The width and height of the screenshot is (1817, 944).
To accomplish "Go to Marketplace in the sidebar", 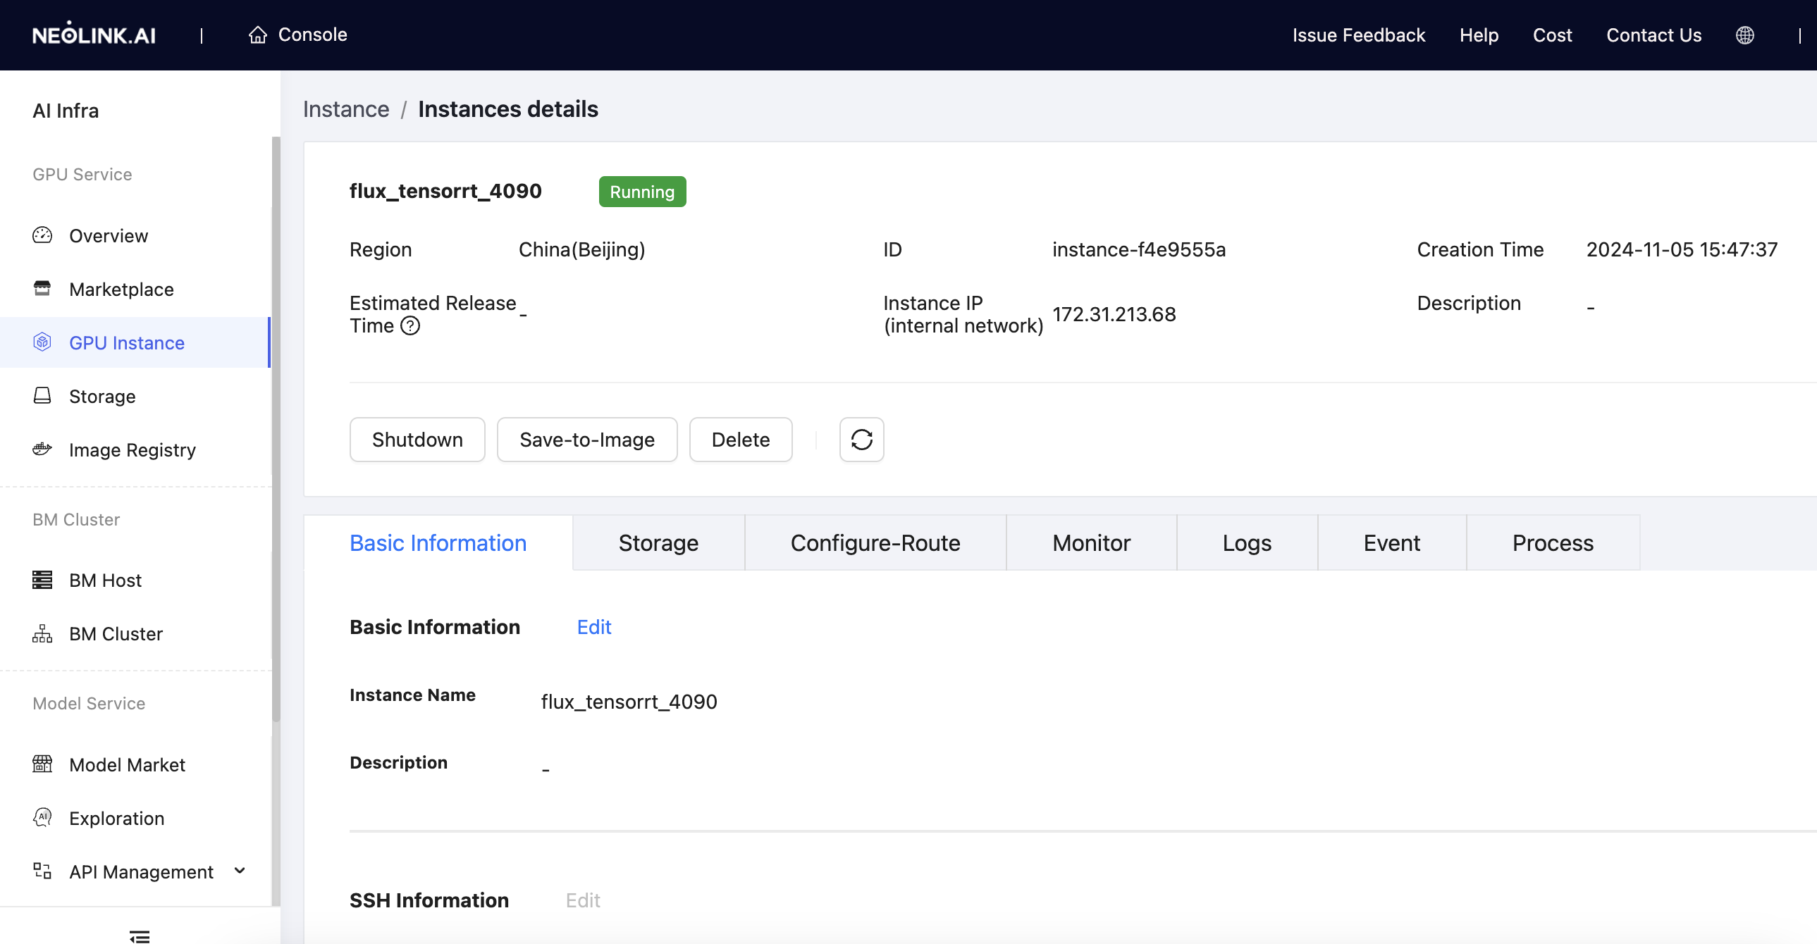I will [135, 289].
